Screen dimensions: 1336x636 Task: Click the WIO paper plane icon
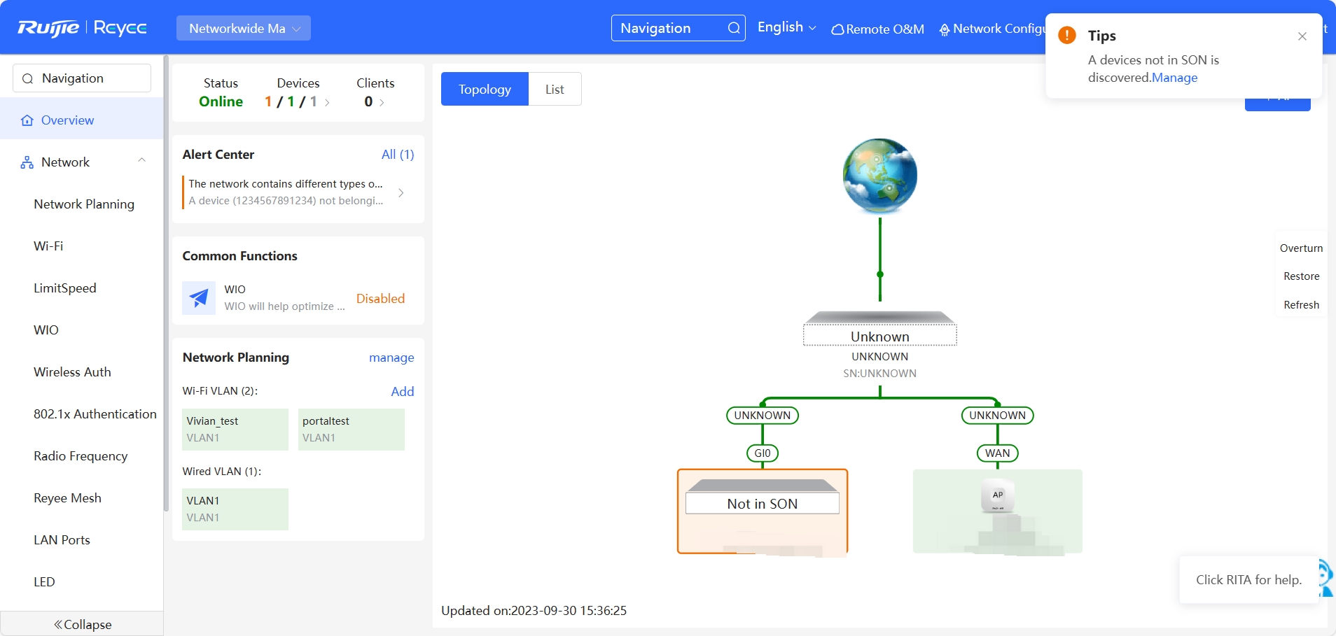click(199, 298)
